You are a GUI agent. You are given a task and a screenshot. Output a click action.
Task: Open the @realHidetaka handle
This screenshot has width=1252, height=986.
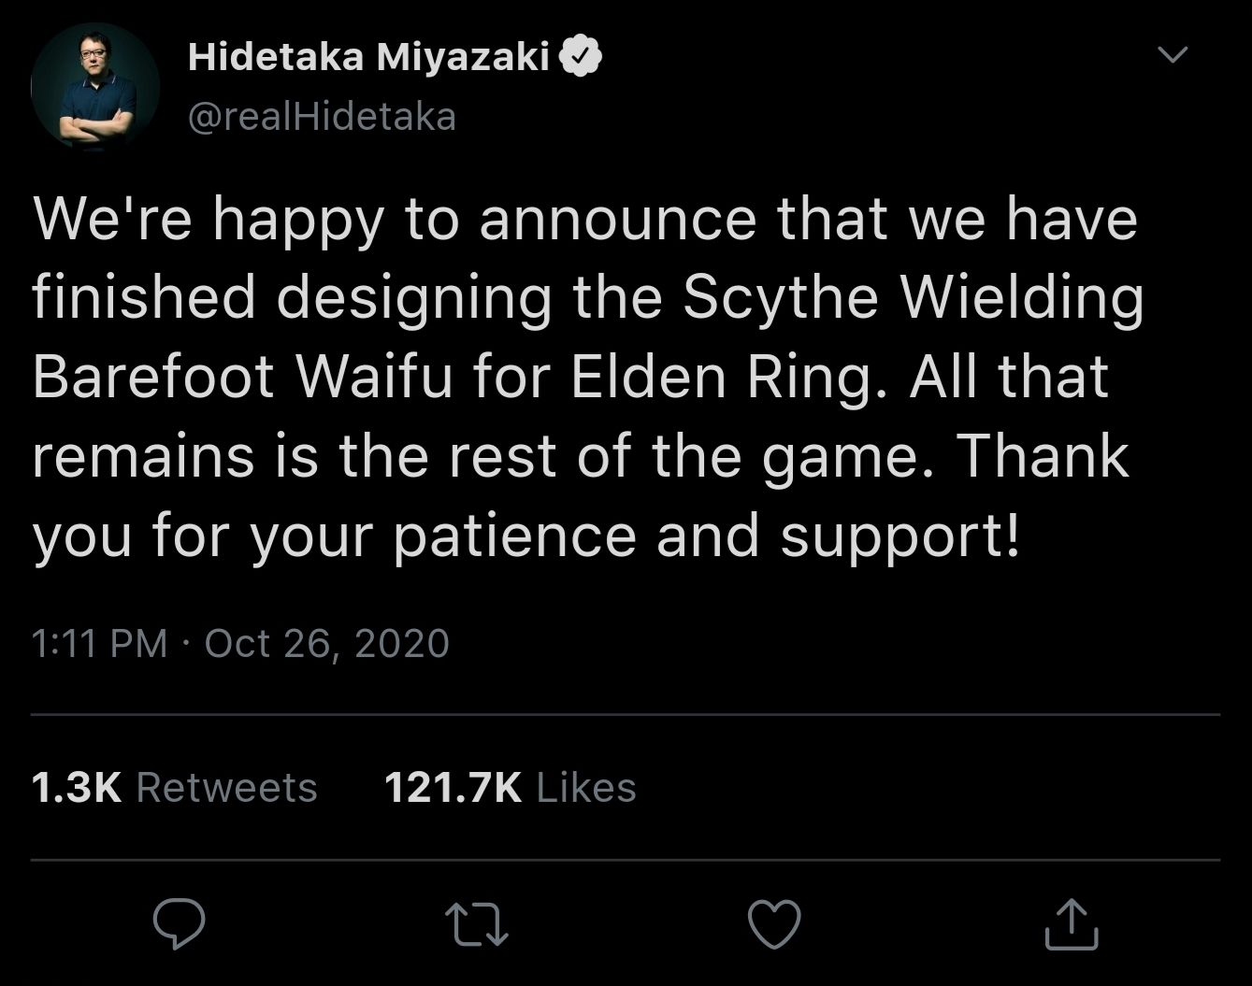tap(322, 117)
